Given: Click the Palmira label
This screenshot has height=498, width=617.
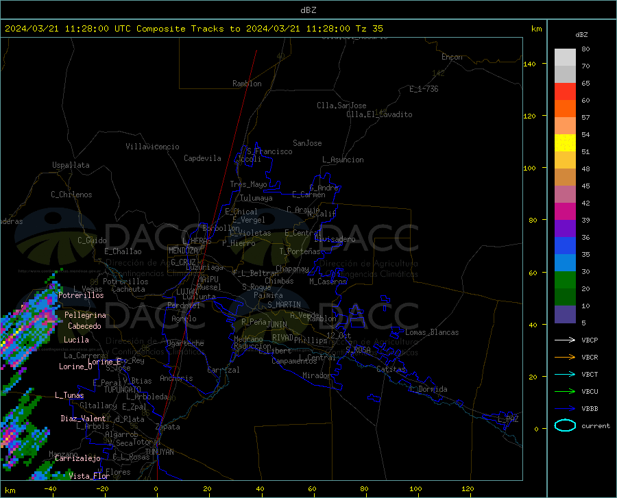Looking at the screenshot, I should pyautogui.click(x=268, y=295).
